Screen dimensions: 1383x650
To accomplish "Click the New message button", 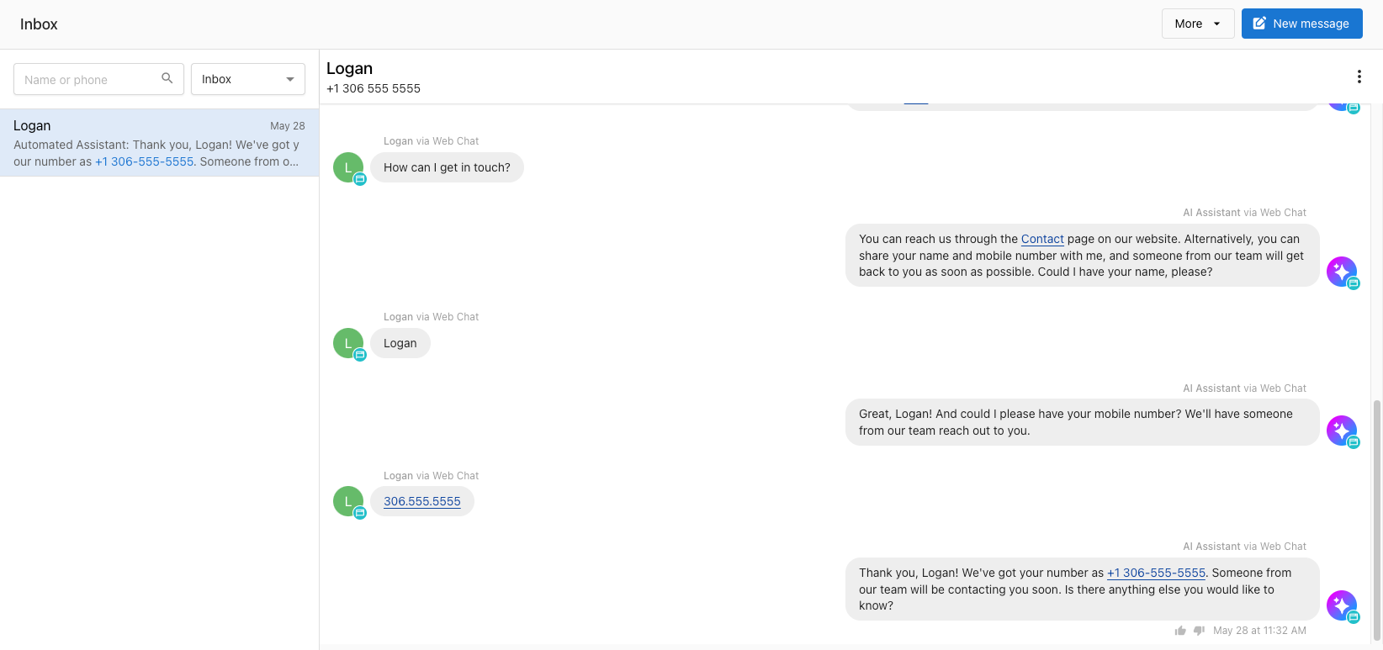I will tap(1301, 24).
